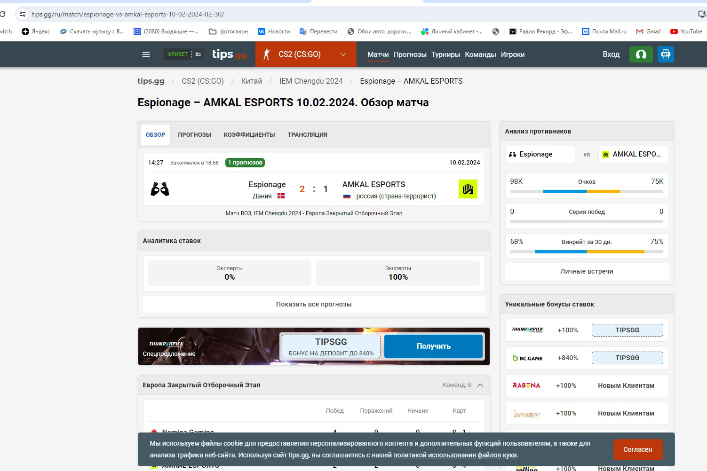Open the Почта Mail.ru bookmark
This screenshot has width=707, height=471.
click(604, 31)
